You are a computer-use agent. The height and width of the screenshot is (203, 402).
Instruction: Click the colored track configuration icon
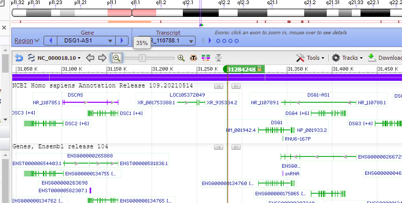click(206, 58)
